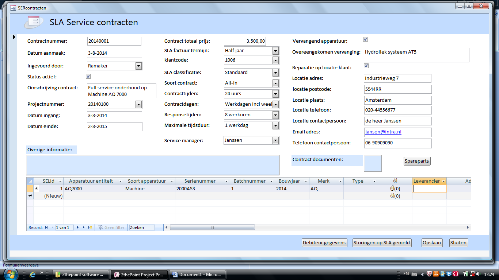
Task: Click jansen@intra.nl email link
Action: pos(383,132)
